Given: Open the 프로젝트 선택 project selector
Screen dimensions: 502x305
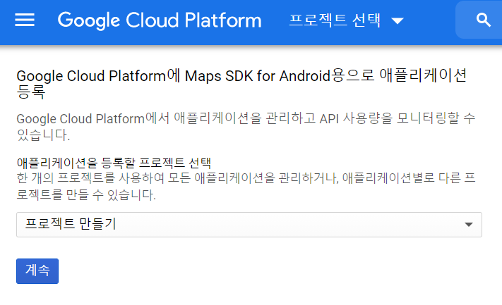Looking at the screenshot, I should pos(347,20).
